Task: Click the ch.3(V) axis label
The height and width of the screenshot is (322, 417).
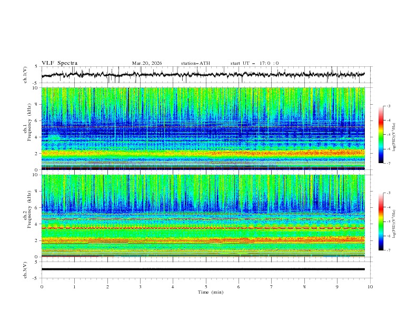Action: tap(26, 269)
